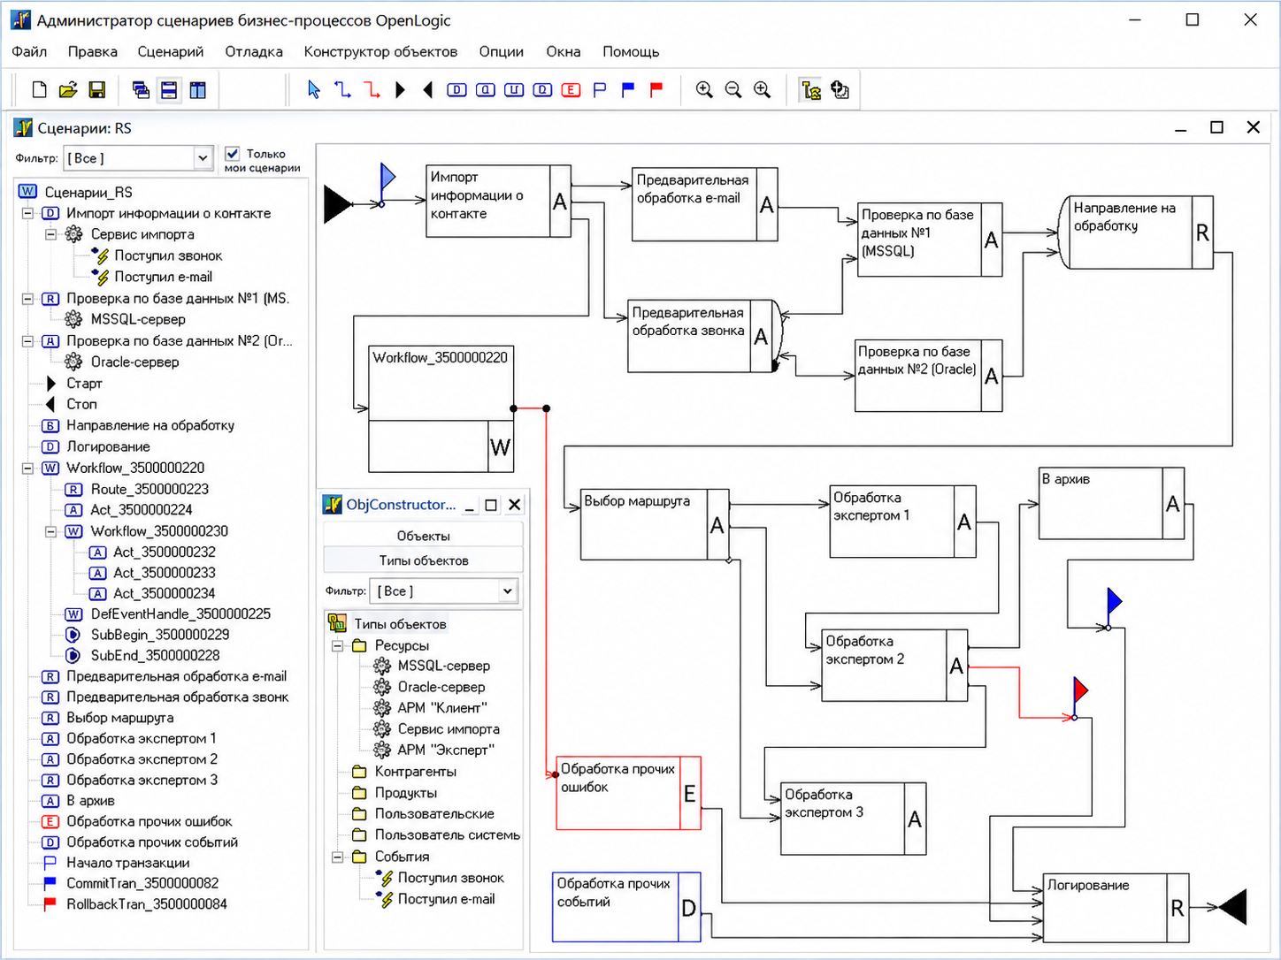This screenshot has height=960, width=1281.
Task: Collapse the 'Ресурсы' folder in ObjConstructor
Action: click(x=337, y=645)
